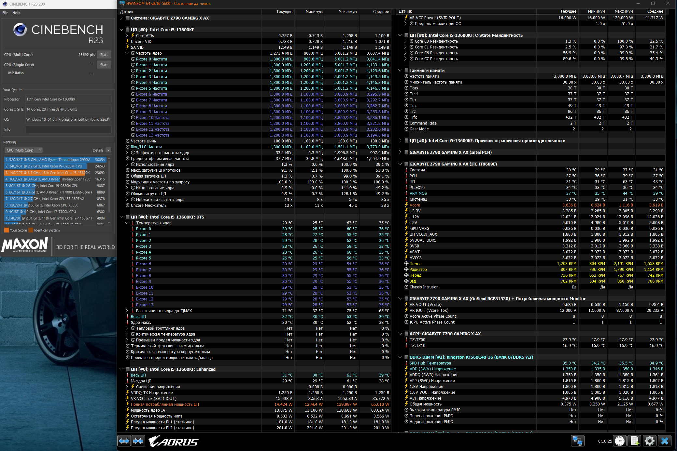677x451 pixels.
Task: Expand GIGABYTE Z790 Intel PCH section
Action: coord(401,152)
